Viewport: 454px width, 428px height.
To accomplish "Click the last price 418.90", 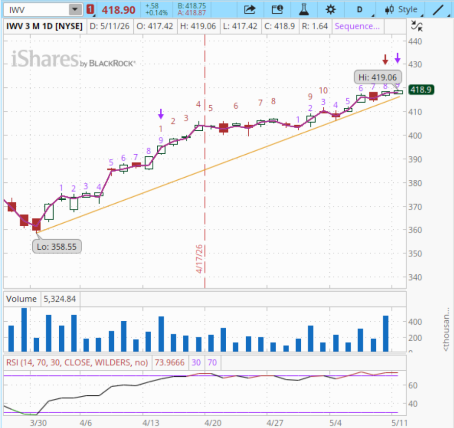I will (118, 10).
